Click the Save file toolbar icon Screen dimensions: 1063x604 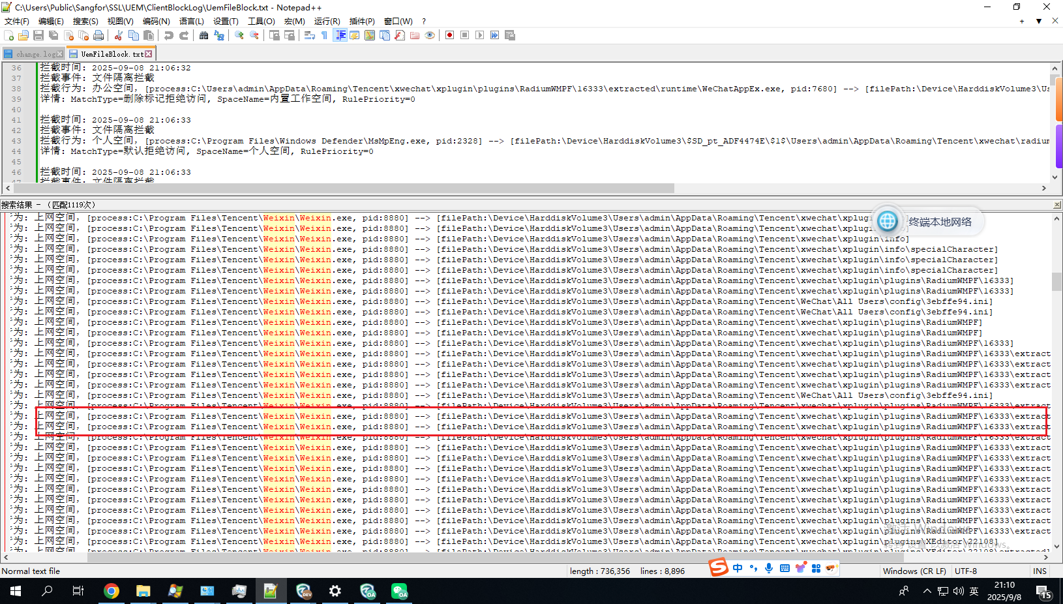[x=38, y=35]
